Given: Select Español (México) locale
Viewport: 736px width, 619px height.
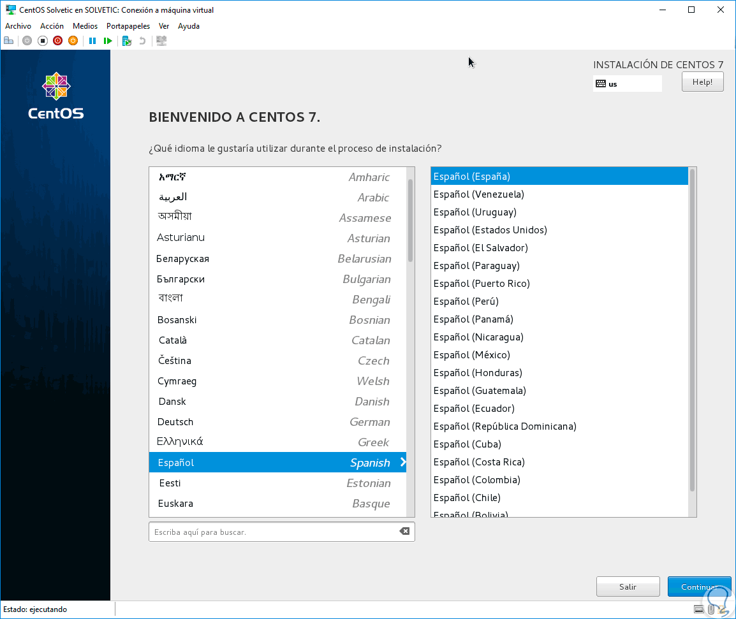Looking at the screenshot, I should click(x=559, y=355).
